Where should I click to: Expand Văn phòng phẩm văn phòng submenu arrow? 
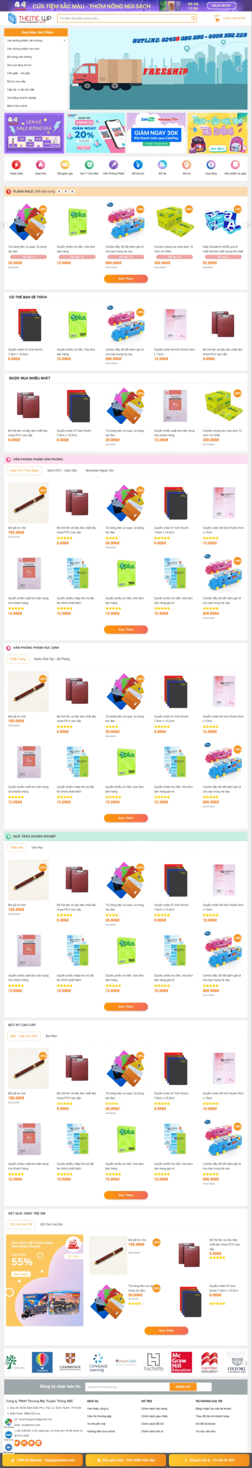[x=64, y=41]
